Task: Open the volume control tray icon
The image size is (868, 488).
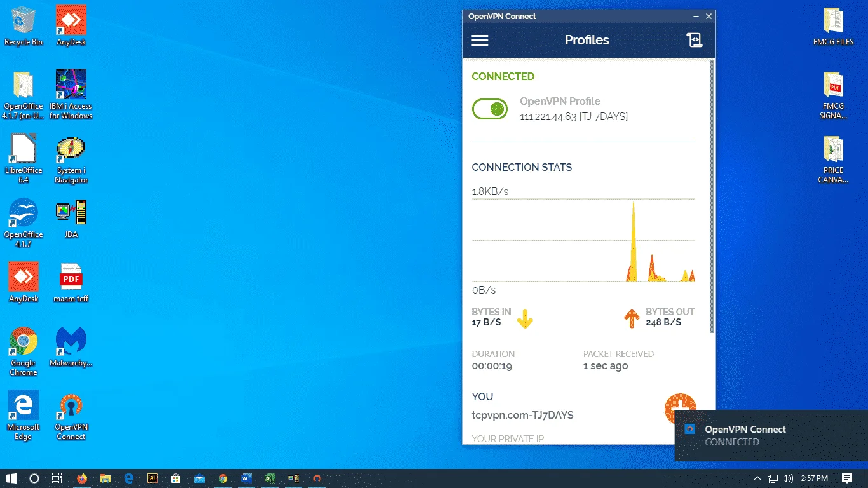Action: point(788,478)
